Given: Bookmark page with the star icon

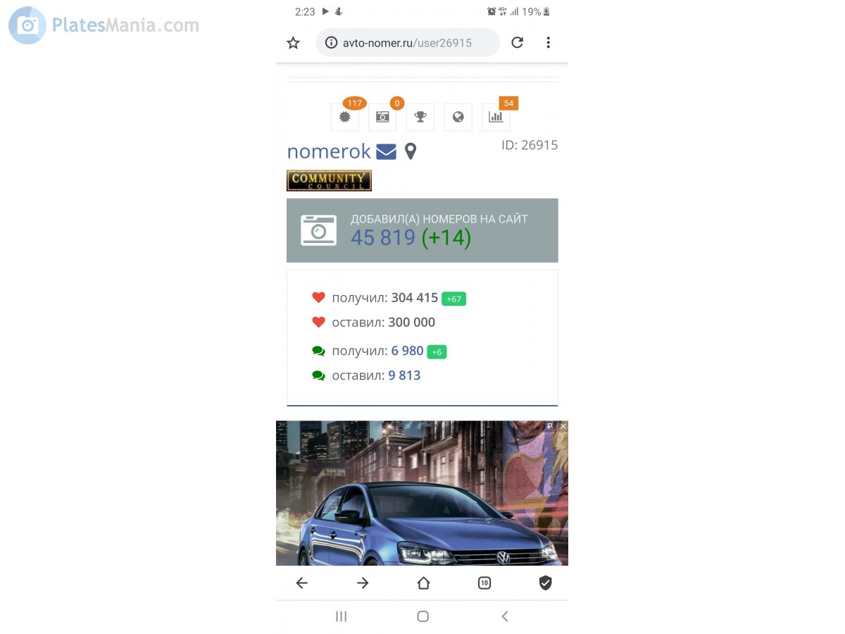Looking at the screenshot, I should coord(293,43).
